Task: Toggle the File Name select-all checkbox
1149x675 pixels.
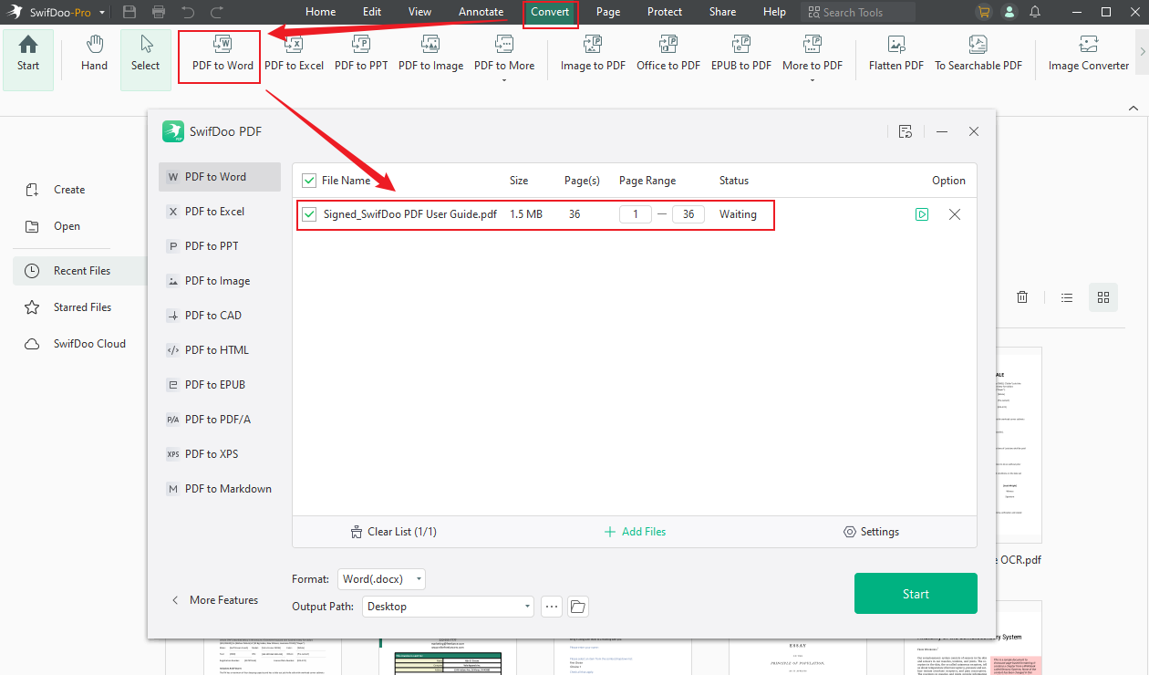Action: coord(309,181)
